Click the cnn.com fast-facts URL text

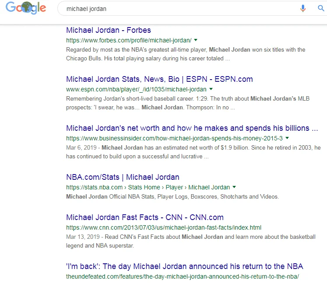click(x=164, y=227)
